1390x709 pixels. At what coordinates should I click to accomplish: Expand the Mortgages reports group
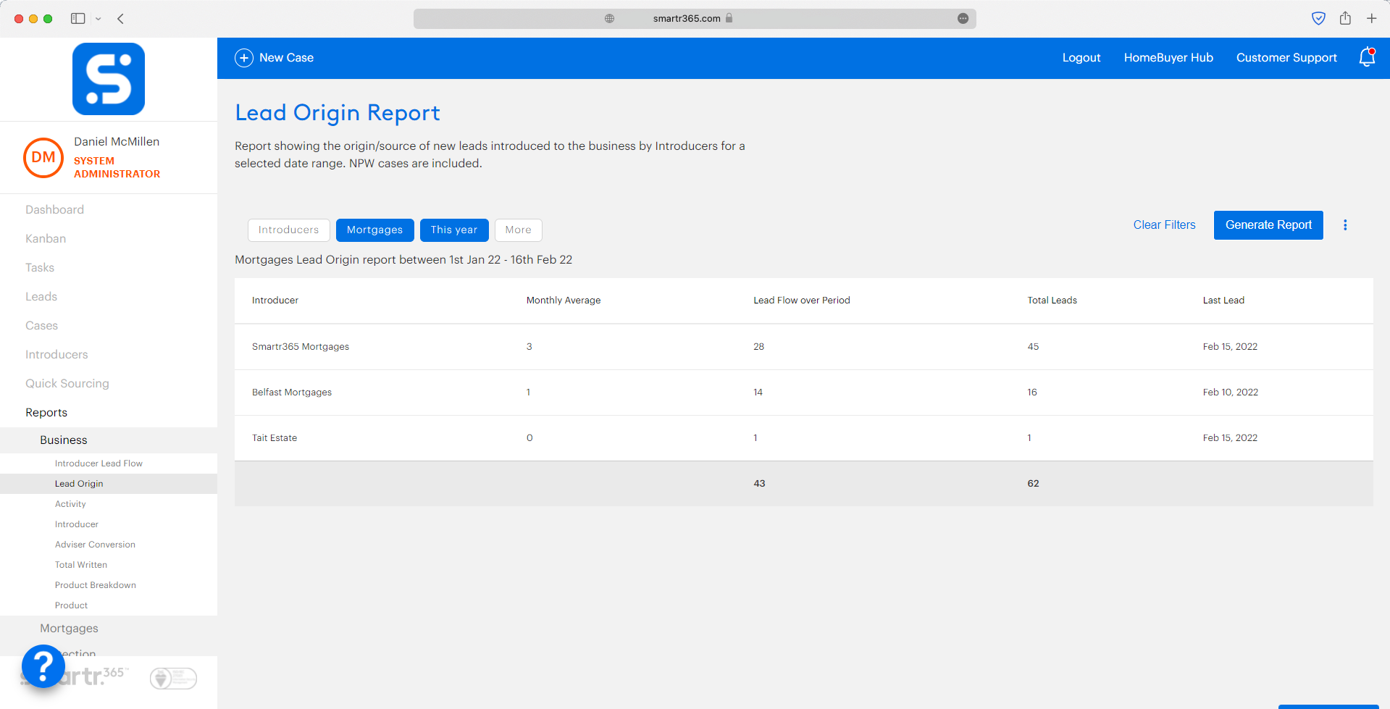click(x=69, y=629)
